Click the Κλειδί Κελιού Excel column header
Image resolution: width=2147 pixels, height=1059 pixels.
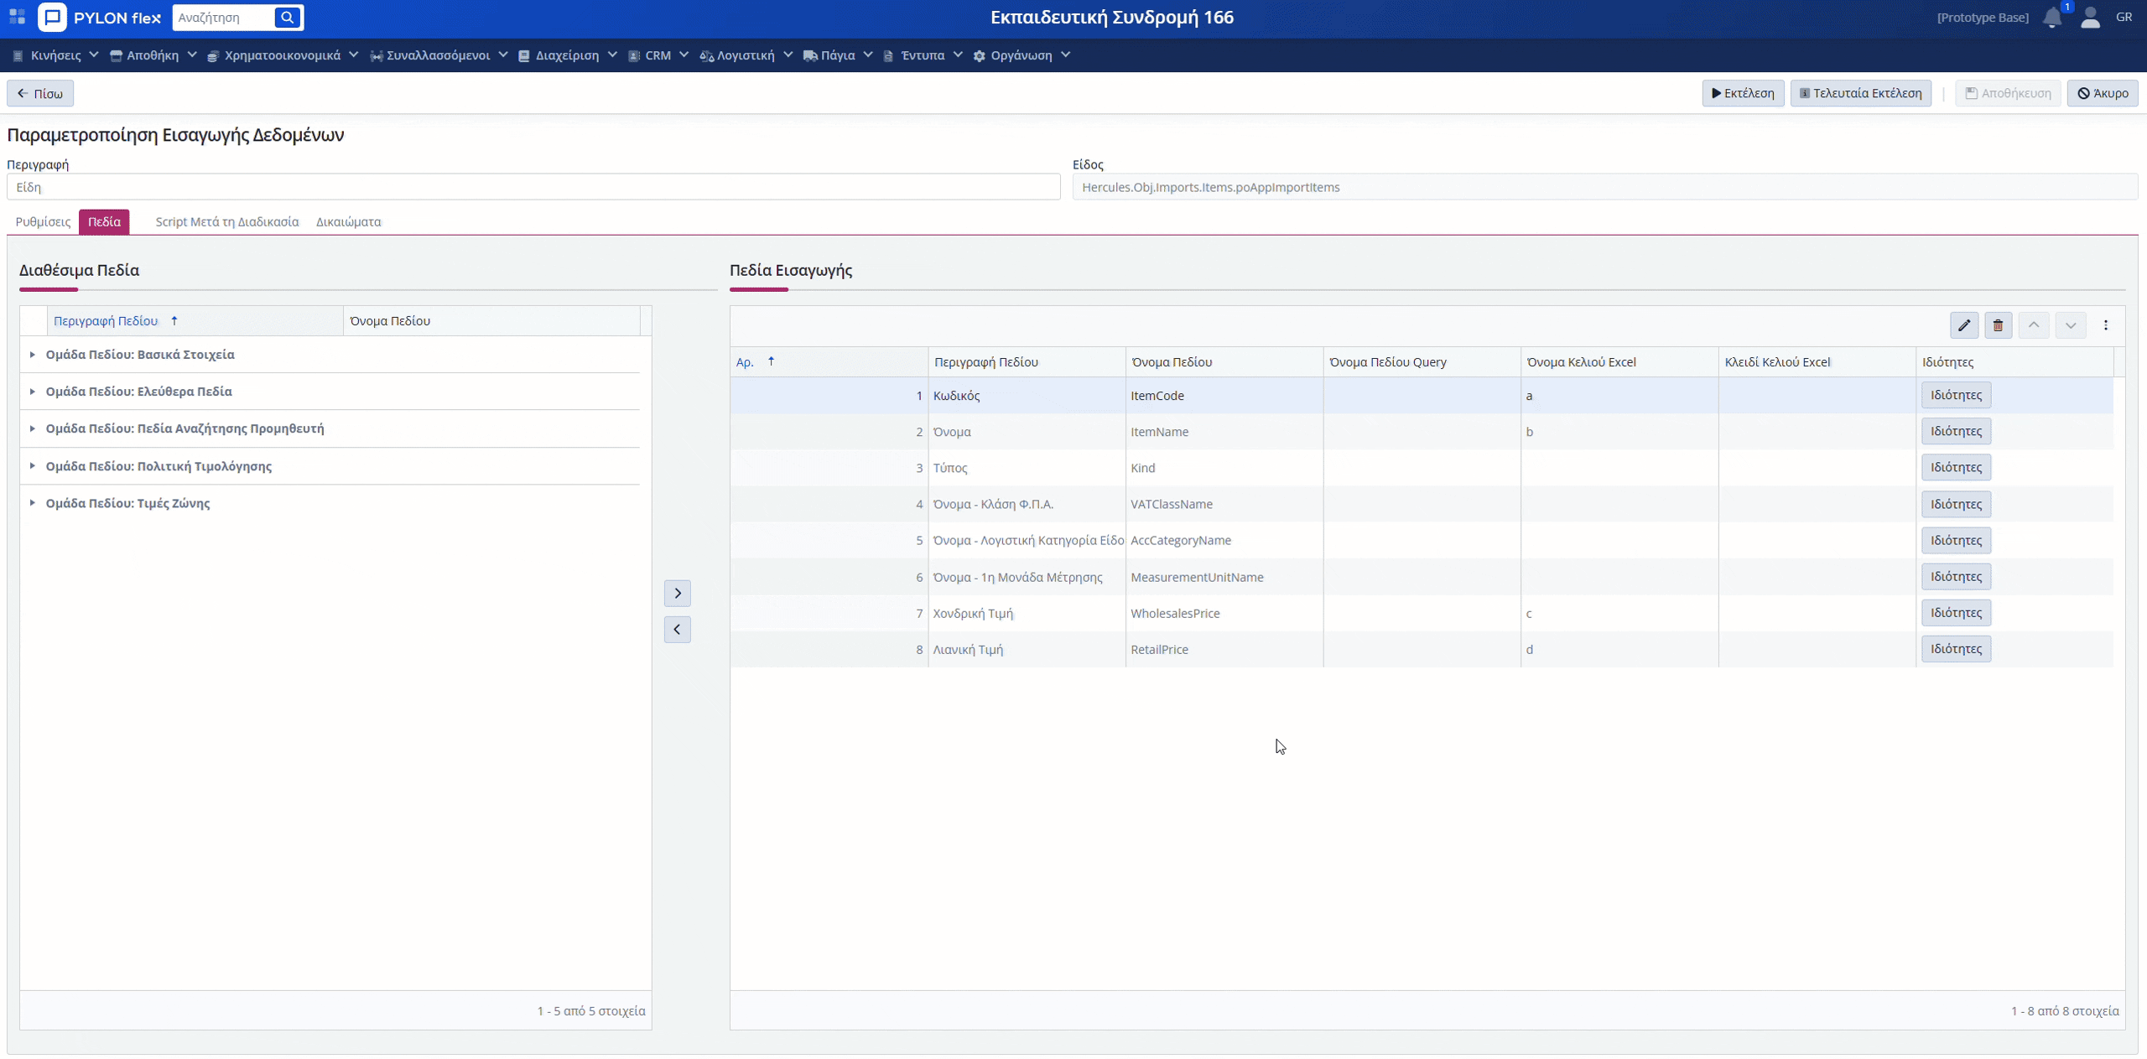[x=1817, y=361]
